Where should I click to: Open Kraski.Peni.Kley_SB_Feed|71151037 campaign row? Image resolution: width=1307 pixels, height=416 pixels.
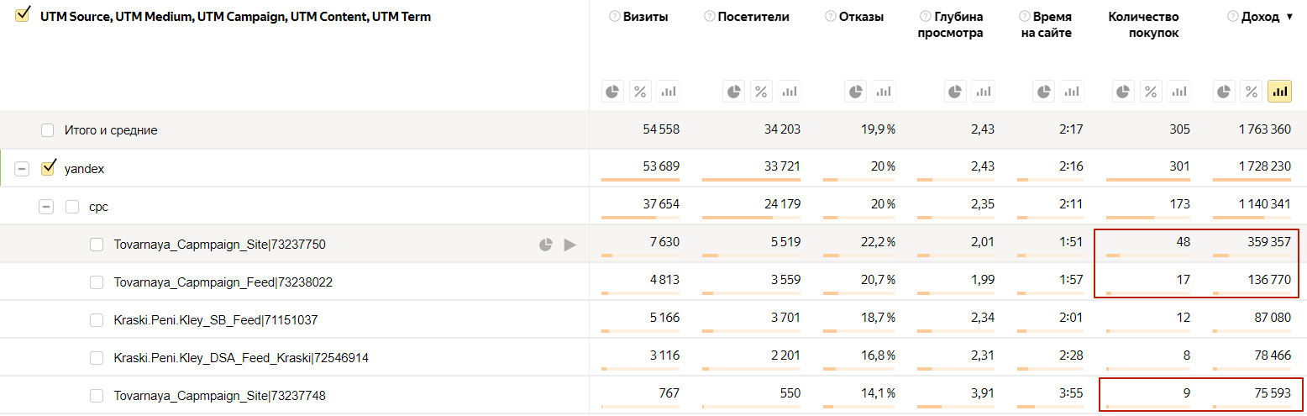click(x=215, y=320)
